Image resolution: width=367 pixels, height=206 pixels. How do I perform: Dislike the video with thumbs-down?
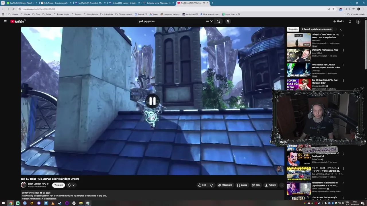point(211,185)
